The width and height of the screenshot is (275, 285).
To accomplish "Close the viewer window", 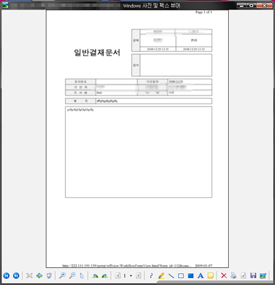I will [265, 5].
